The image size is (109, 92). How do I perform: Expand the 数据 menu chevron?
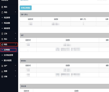[x=15, y=71]
